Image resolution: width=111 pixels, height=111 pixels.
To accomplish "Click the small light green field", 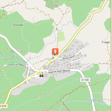I will (61, 36).
